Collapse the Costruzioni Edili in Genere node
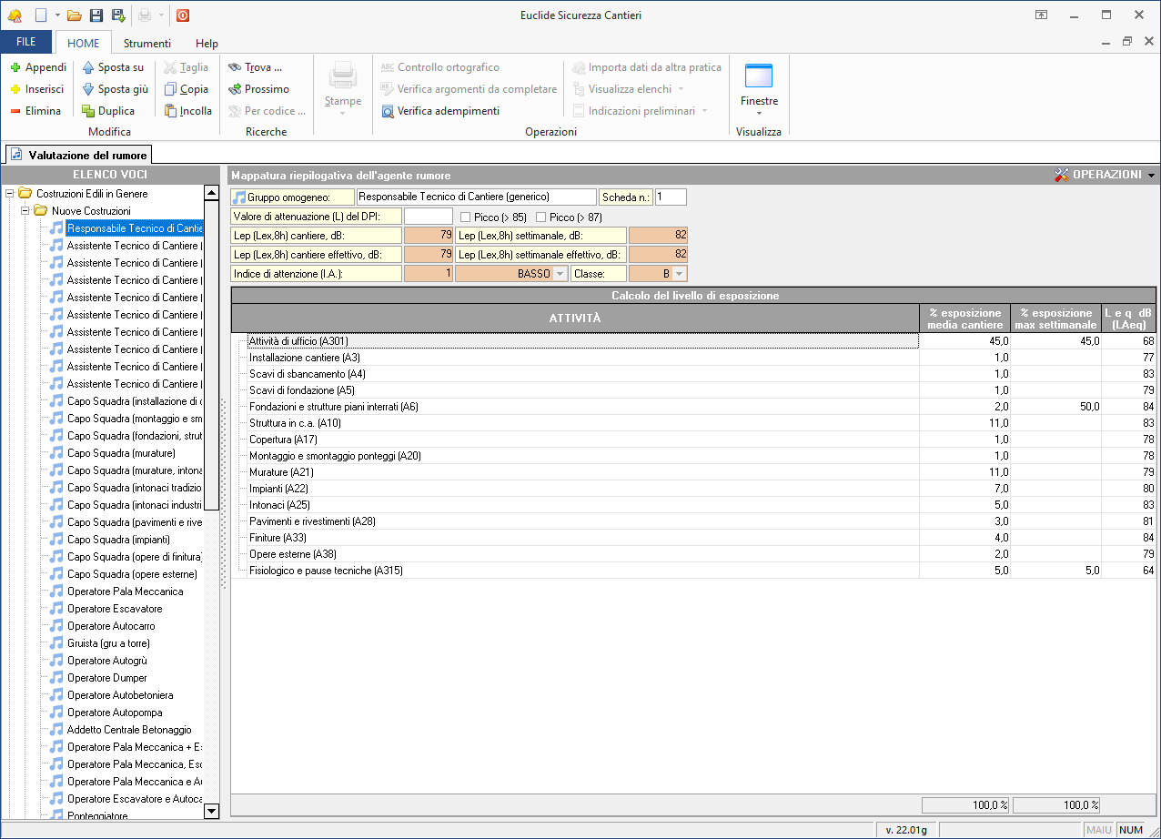 10,194
